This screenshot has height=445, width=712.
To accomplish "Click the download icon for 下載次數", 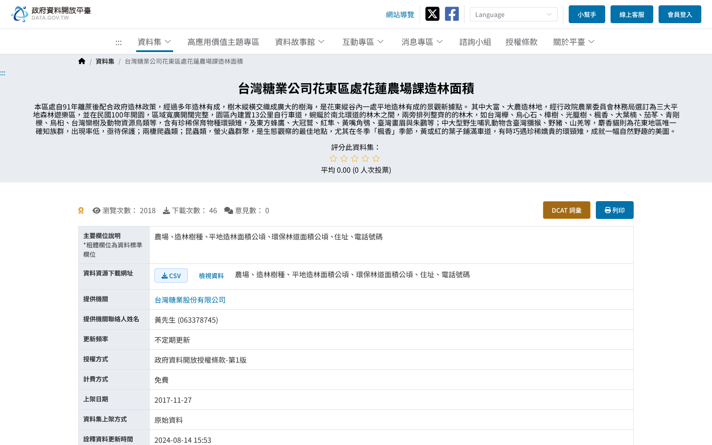I will point(166,210).
